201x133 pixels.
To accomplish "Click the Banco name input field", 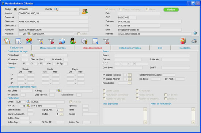I will [x=152, y=55].
